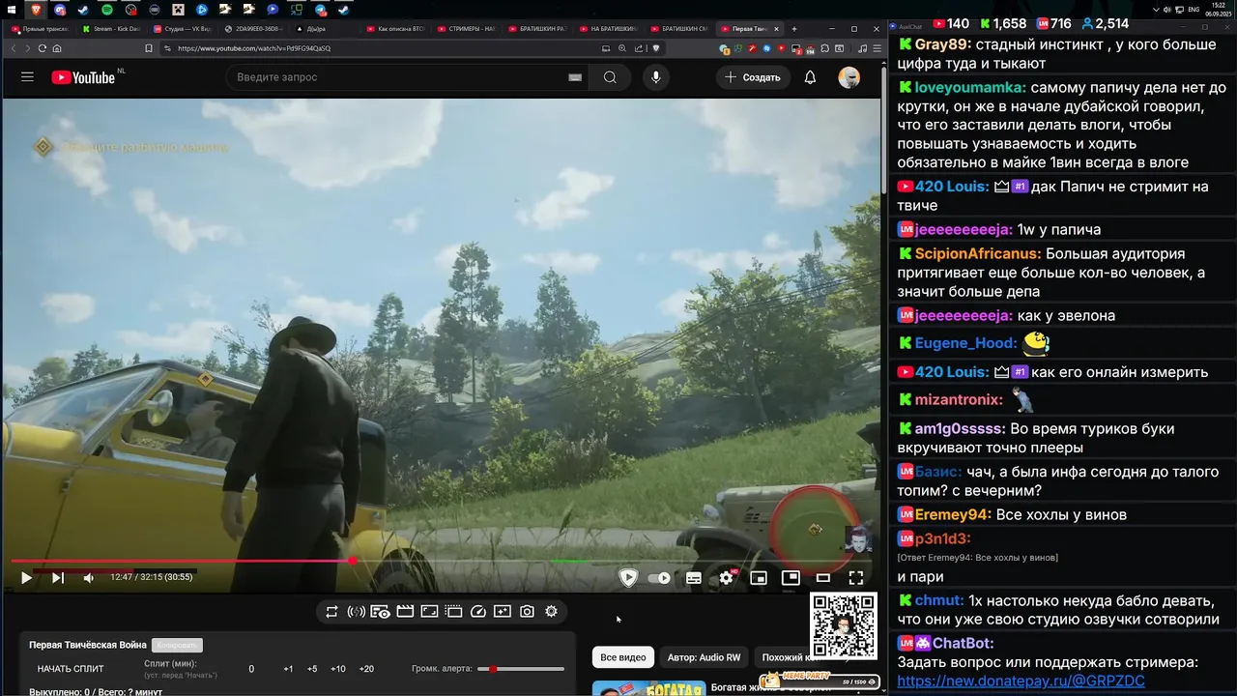Open the account avatar menu
1237x696 pixels.
point(849,77)
